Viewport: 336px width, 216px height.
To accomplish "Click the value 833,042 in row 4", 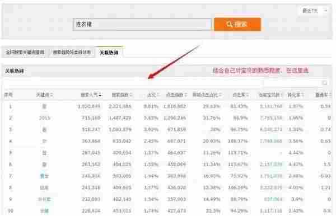I will (122, 141).
